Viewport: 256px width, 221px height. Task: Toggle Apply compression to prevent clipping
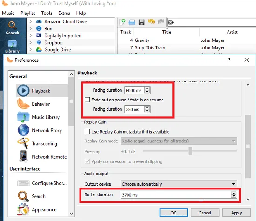(x=87, y=161)
